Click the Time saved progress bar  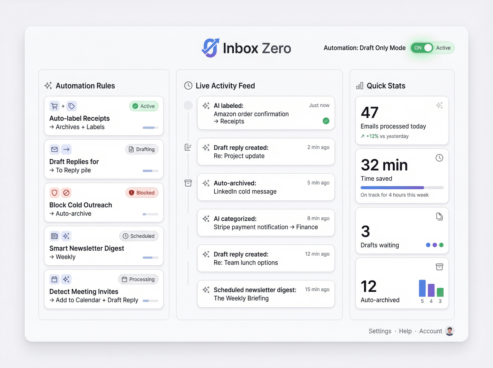402,187
